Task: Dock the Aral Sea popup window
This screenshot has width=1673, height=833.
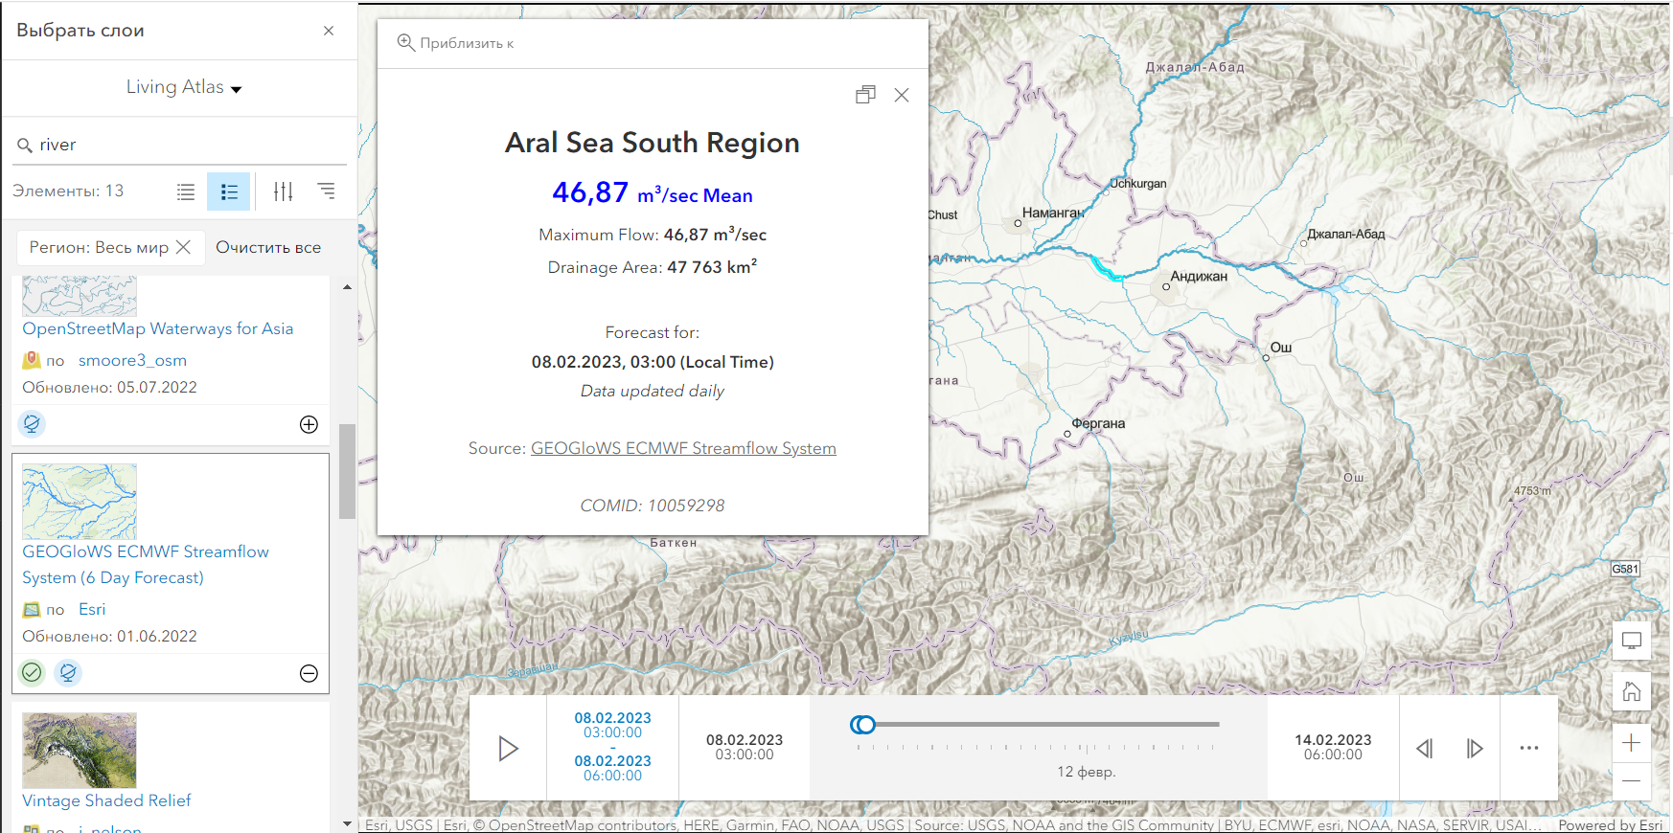Action: [x=865, y=95]
